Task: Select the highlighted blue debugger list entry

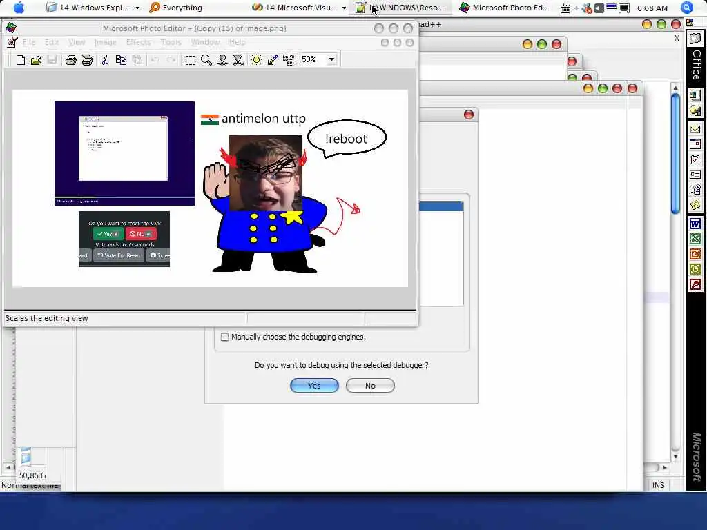Action: pos(440,207)
